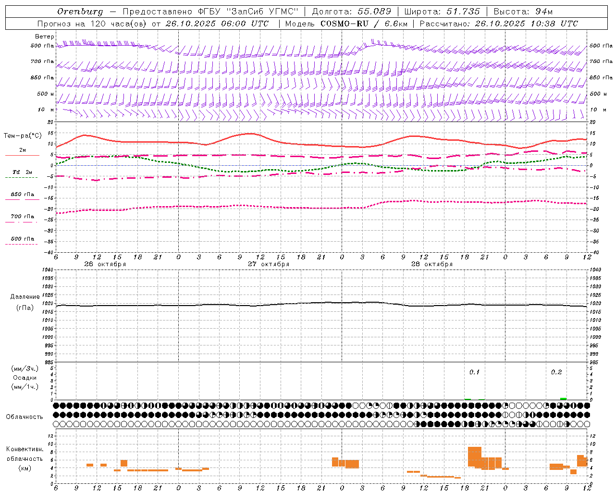The width and height of the screenshot is (615, 492).
Task: Click the 0.2 precipitation amount value
Action: point(556,372)
